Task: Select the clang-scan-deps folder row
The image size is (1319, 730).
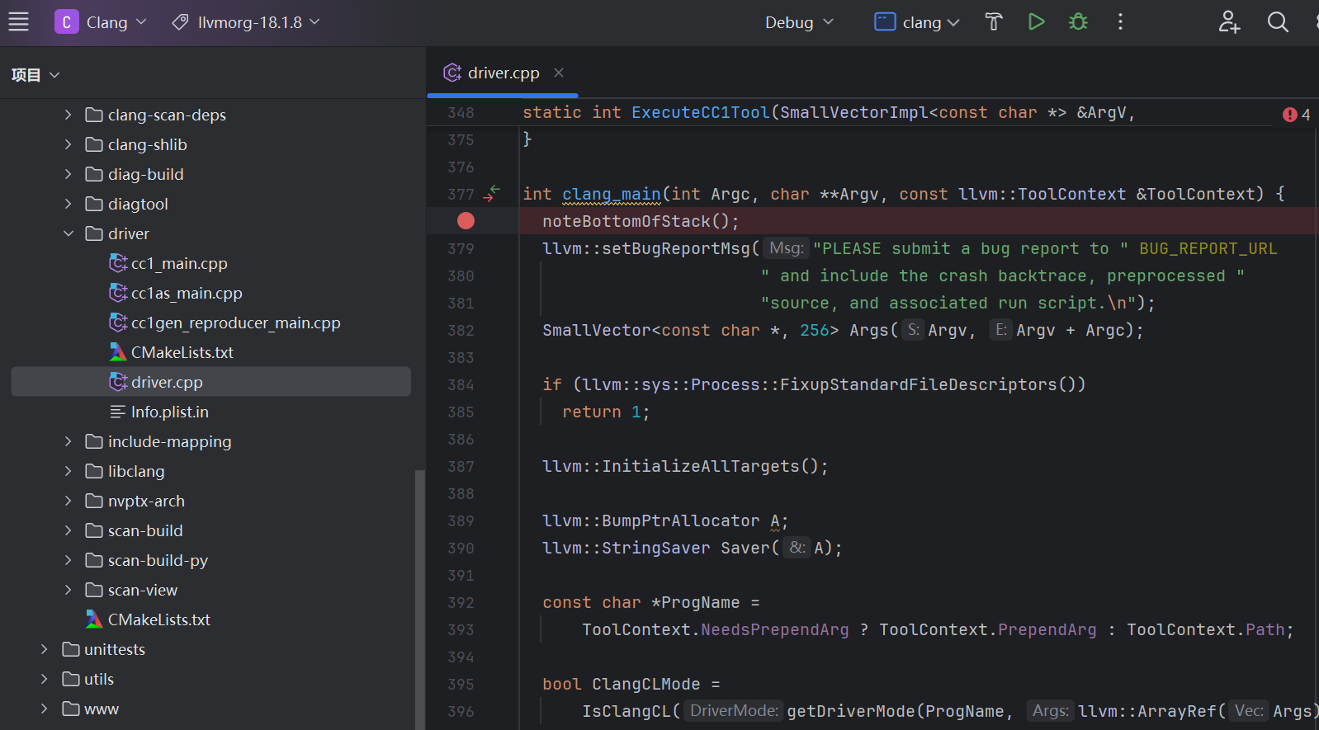Action: coord(211,115)
